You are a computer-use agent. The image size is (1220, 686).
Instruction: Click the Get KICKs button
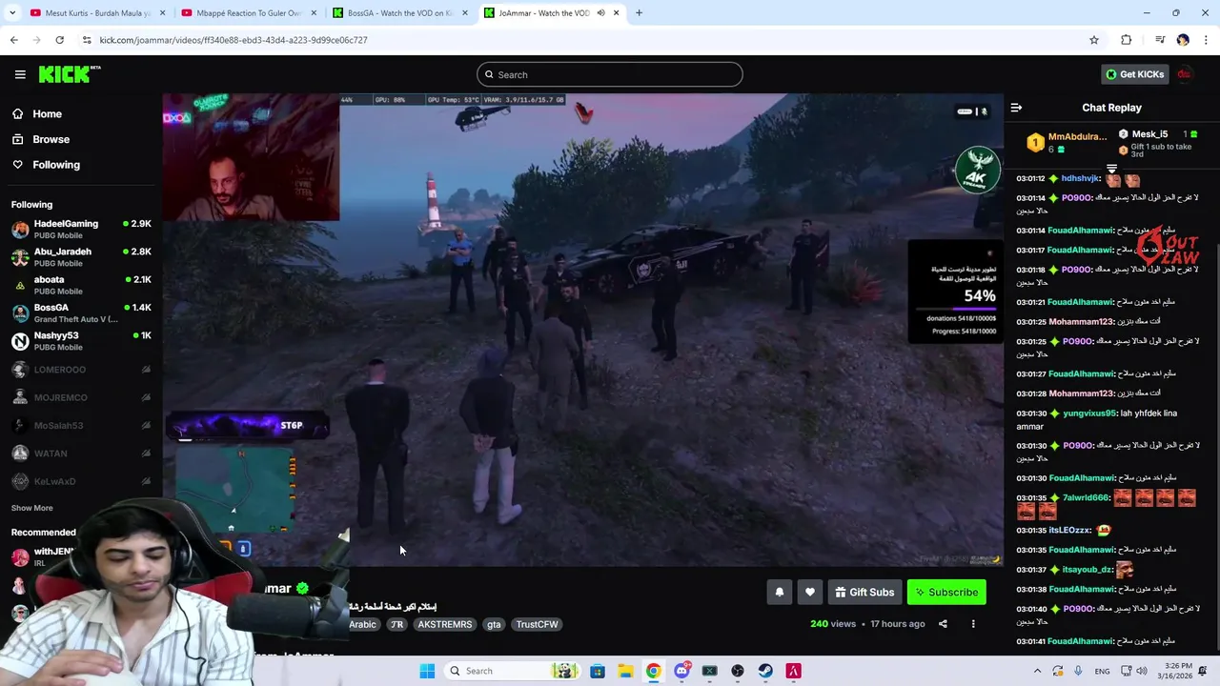[1134, 74]
